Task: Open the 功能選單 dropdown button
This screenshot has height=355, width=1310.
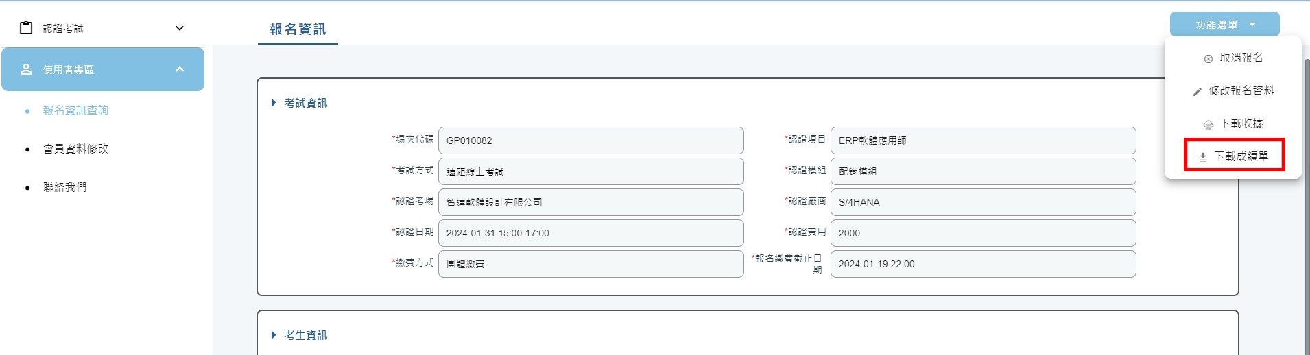Action: (1224, 25)
